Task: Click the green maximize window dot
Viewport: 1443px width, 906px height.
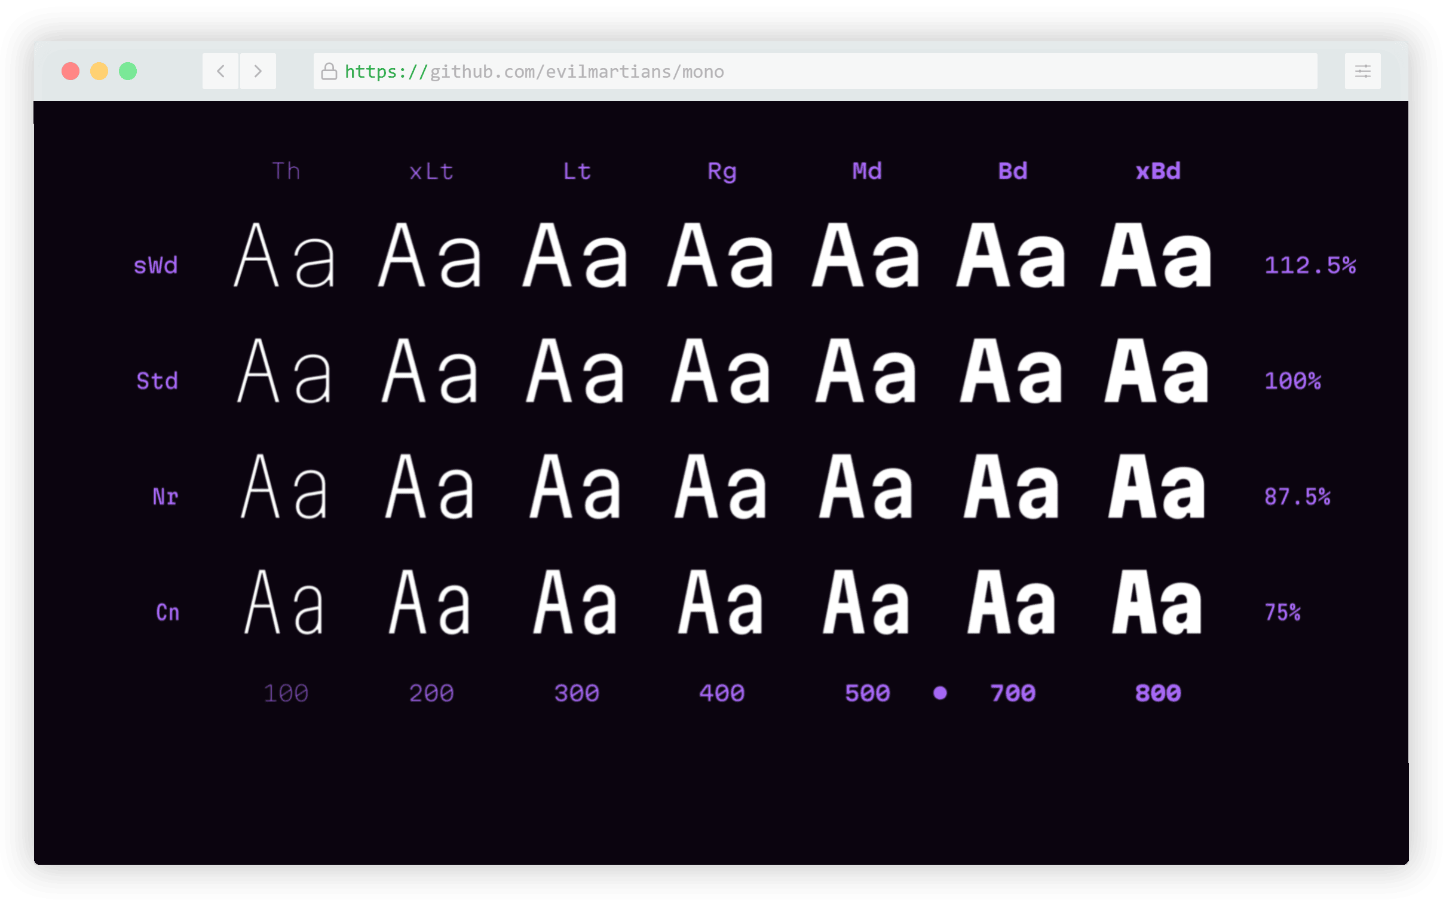Action: point(128,71)
